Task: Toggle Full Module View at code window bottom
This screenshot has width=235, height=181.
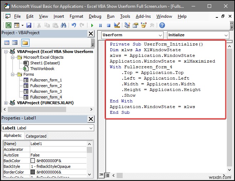Action: point(107,175)
